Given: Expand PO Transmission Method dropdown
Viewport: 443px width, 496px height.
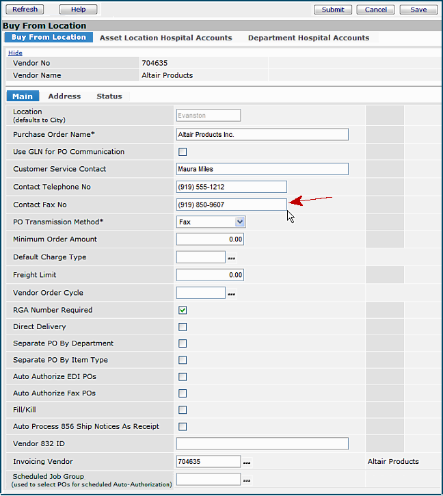Looking at the screenshot, I should 239,222.
